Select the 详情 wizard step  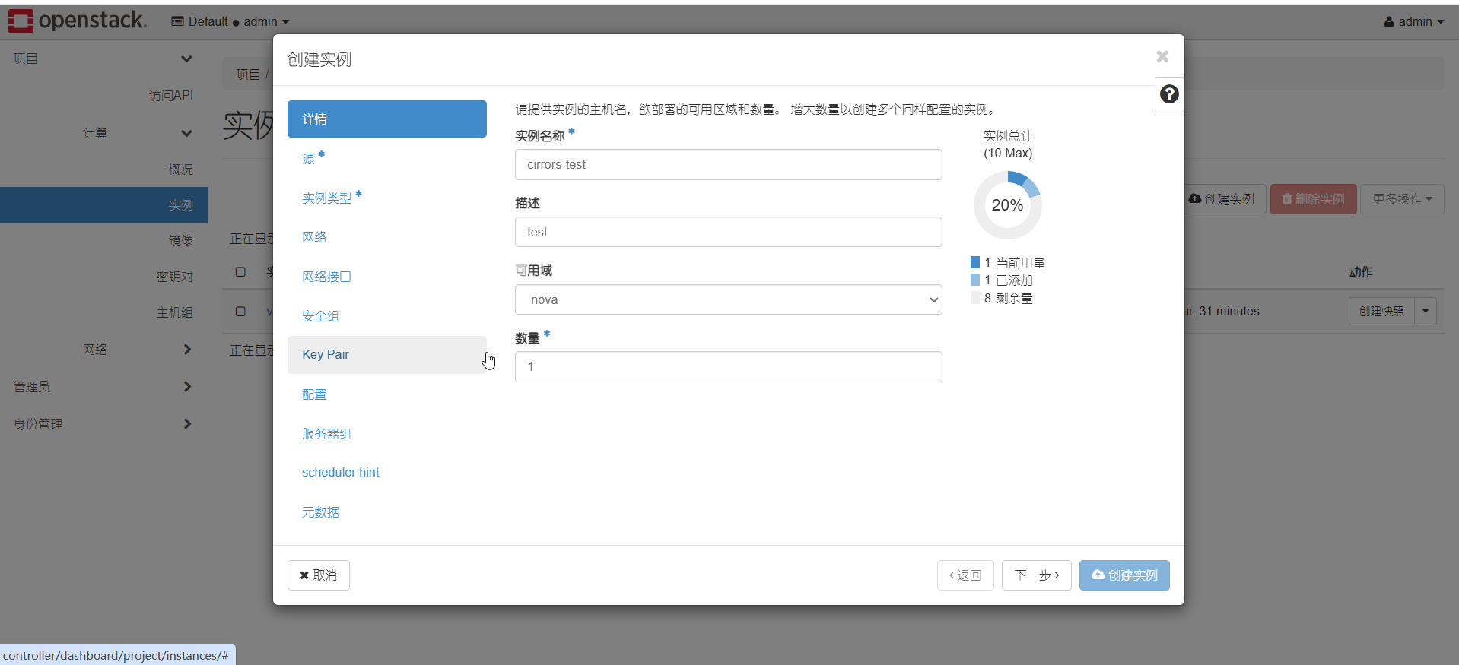point(387,119)
